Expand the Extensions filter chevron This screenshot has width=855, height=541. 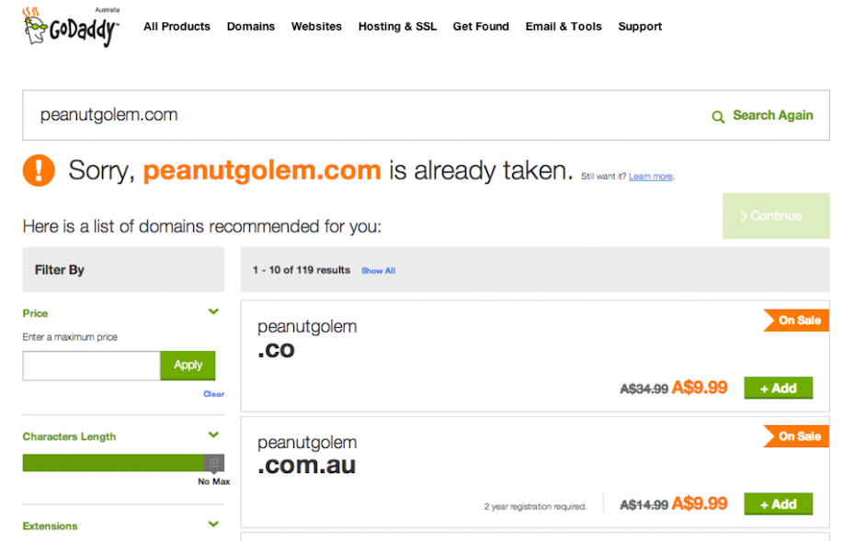pos(213,524)
